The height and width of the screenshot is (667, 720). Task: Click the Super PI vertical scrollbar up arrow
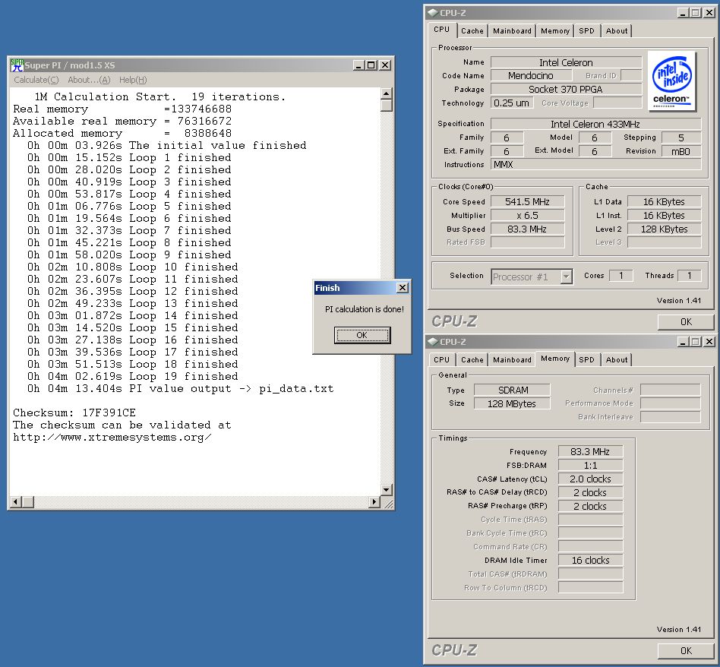pyautogui.click(x=386, y=93)
